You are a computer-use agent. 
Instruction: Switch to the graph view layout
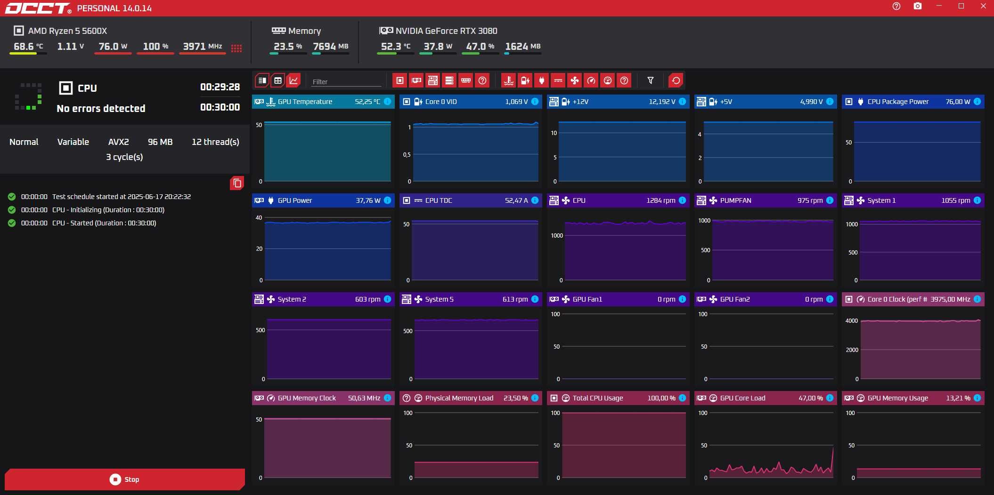point(293,80)
